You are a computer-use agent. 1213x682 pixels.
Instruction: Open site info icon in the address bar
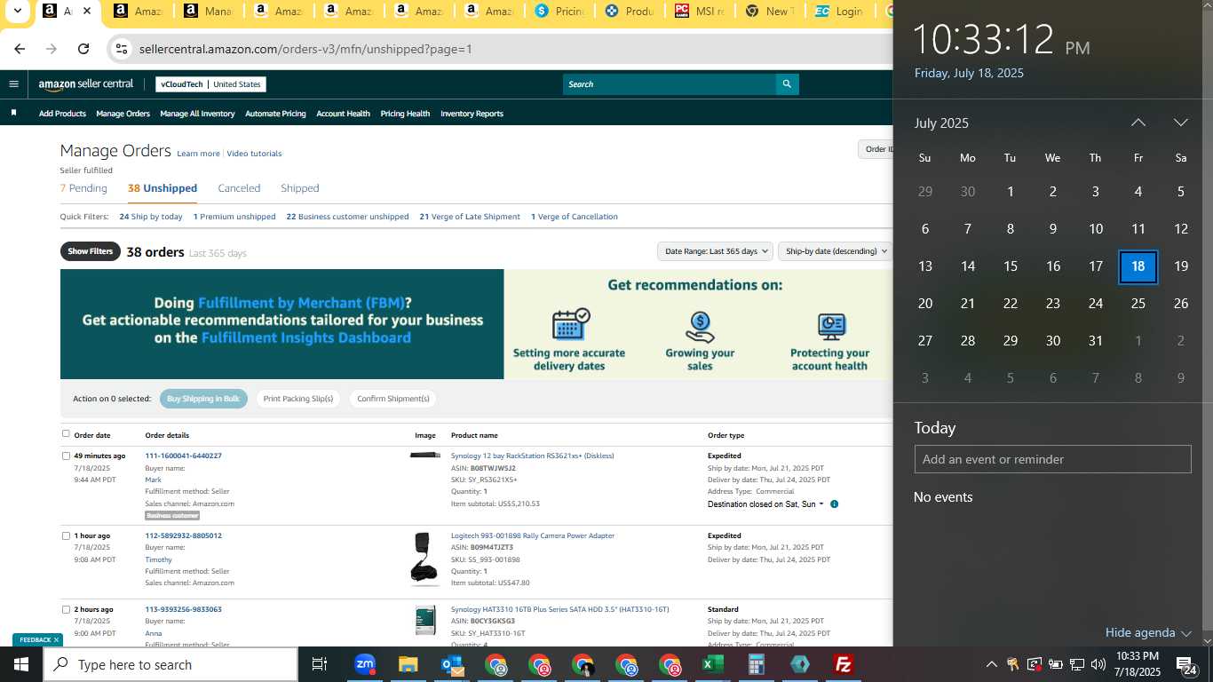coord(123,49)
